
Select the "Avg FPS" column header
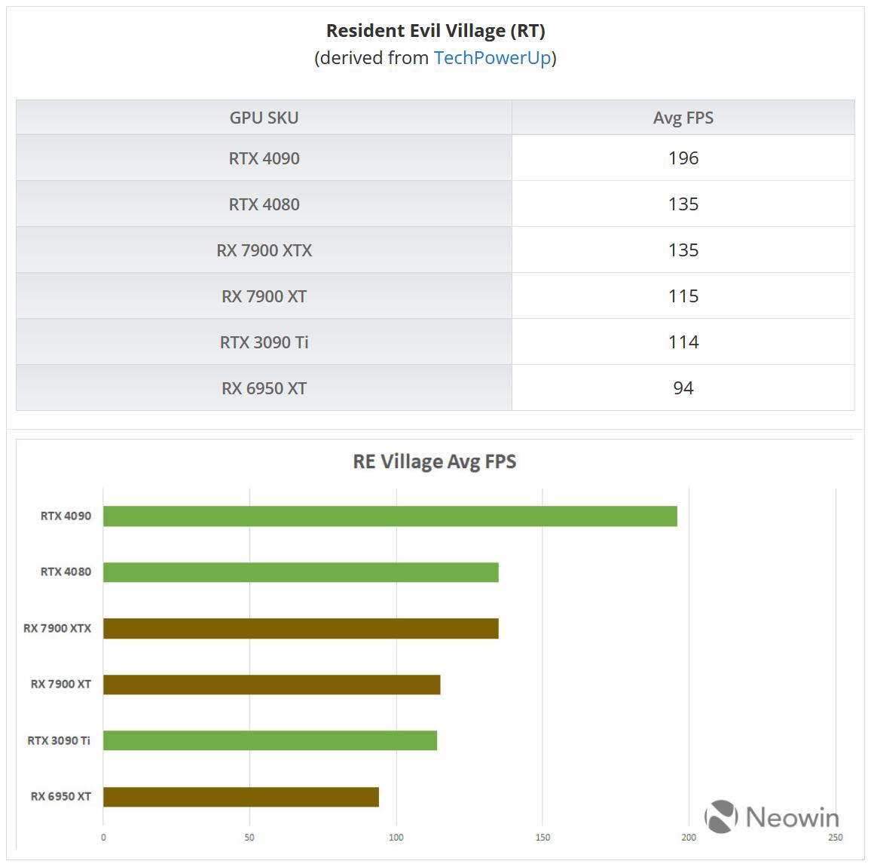point(683,118)
